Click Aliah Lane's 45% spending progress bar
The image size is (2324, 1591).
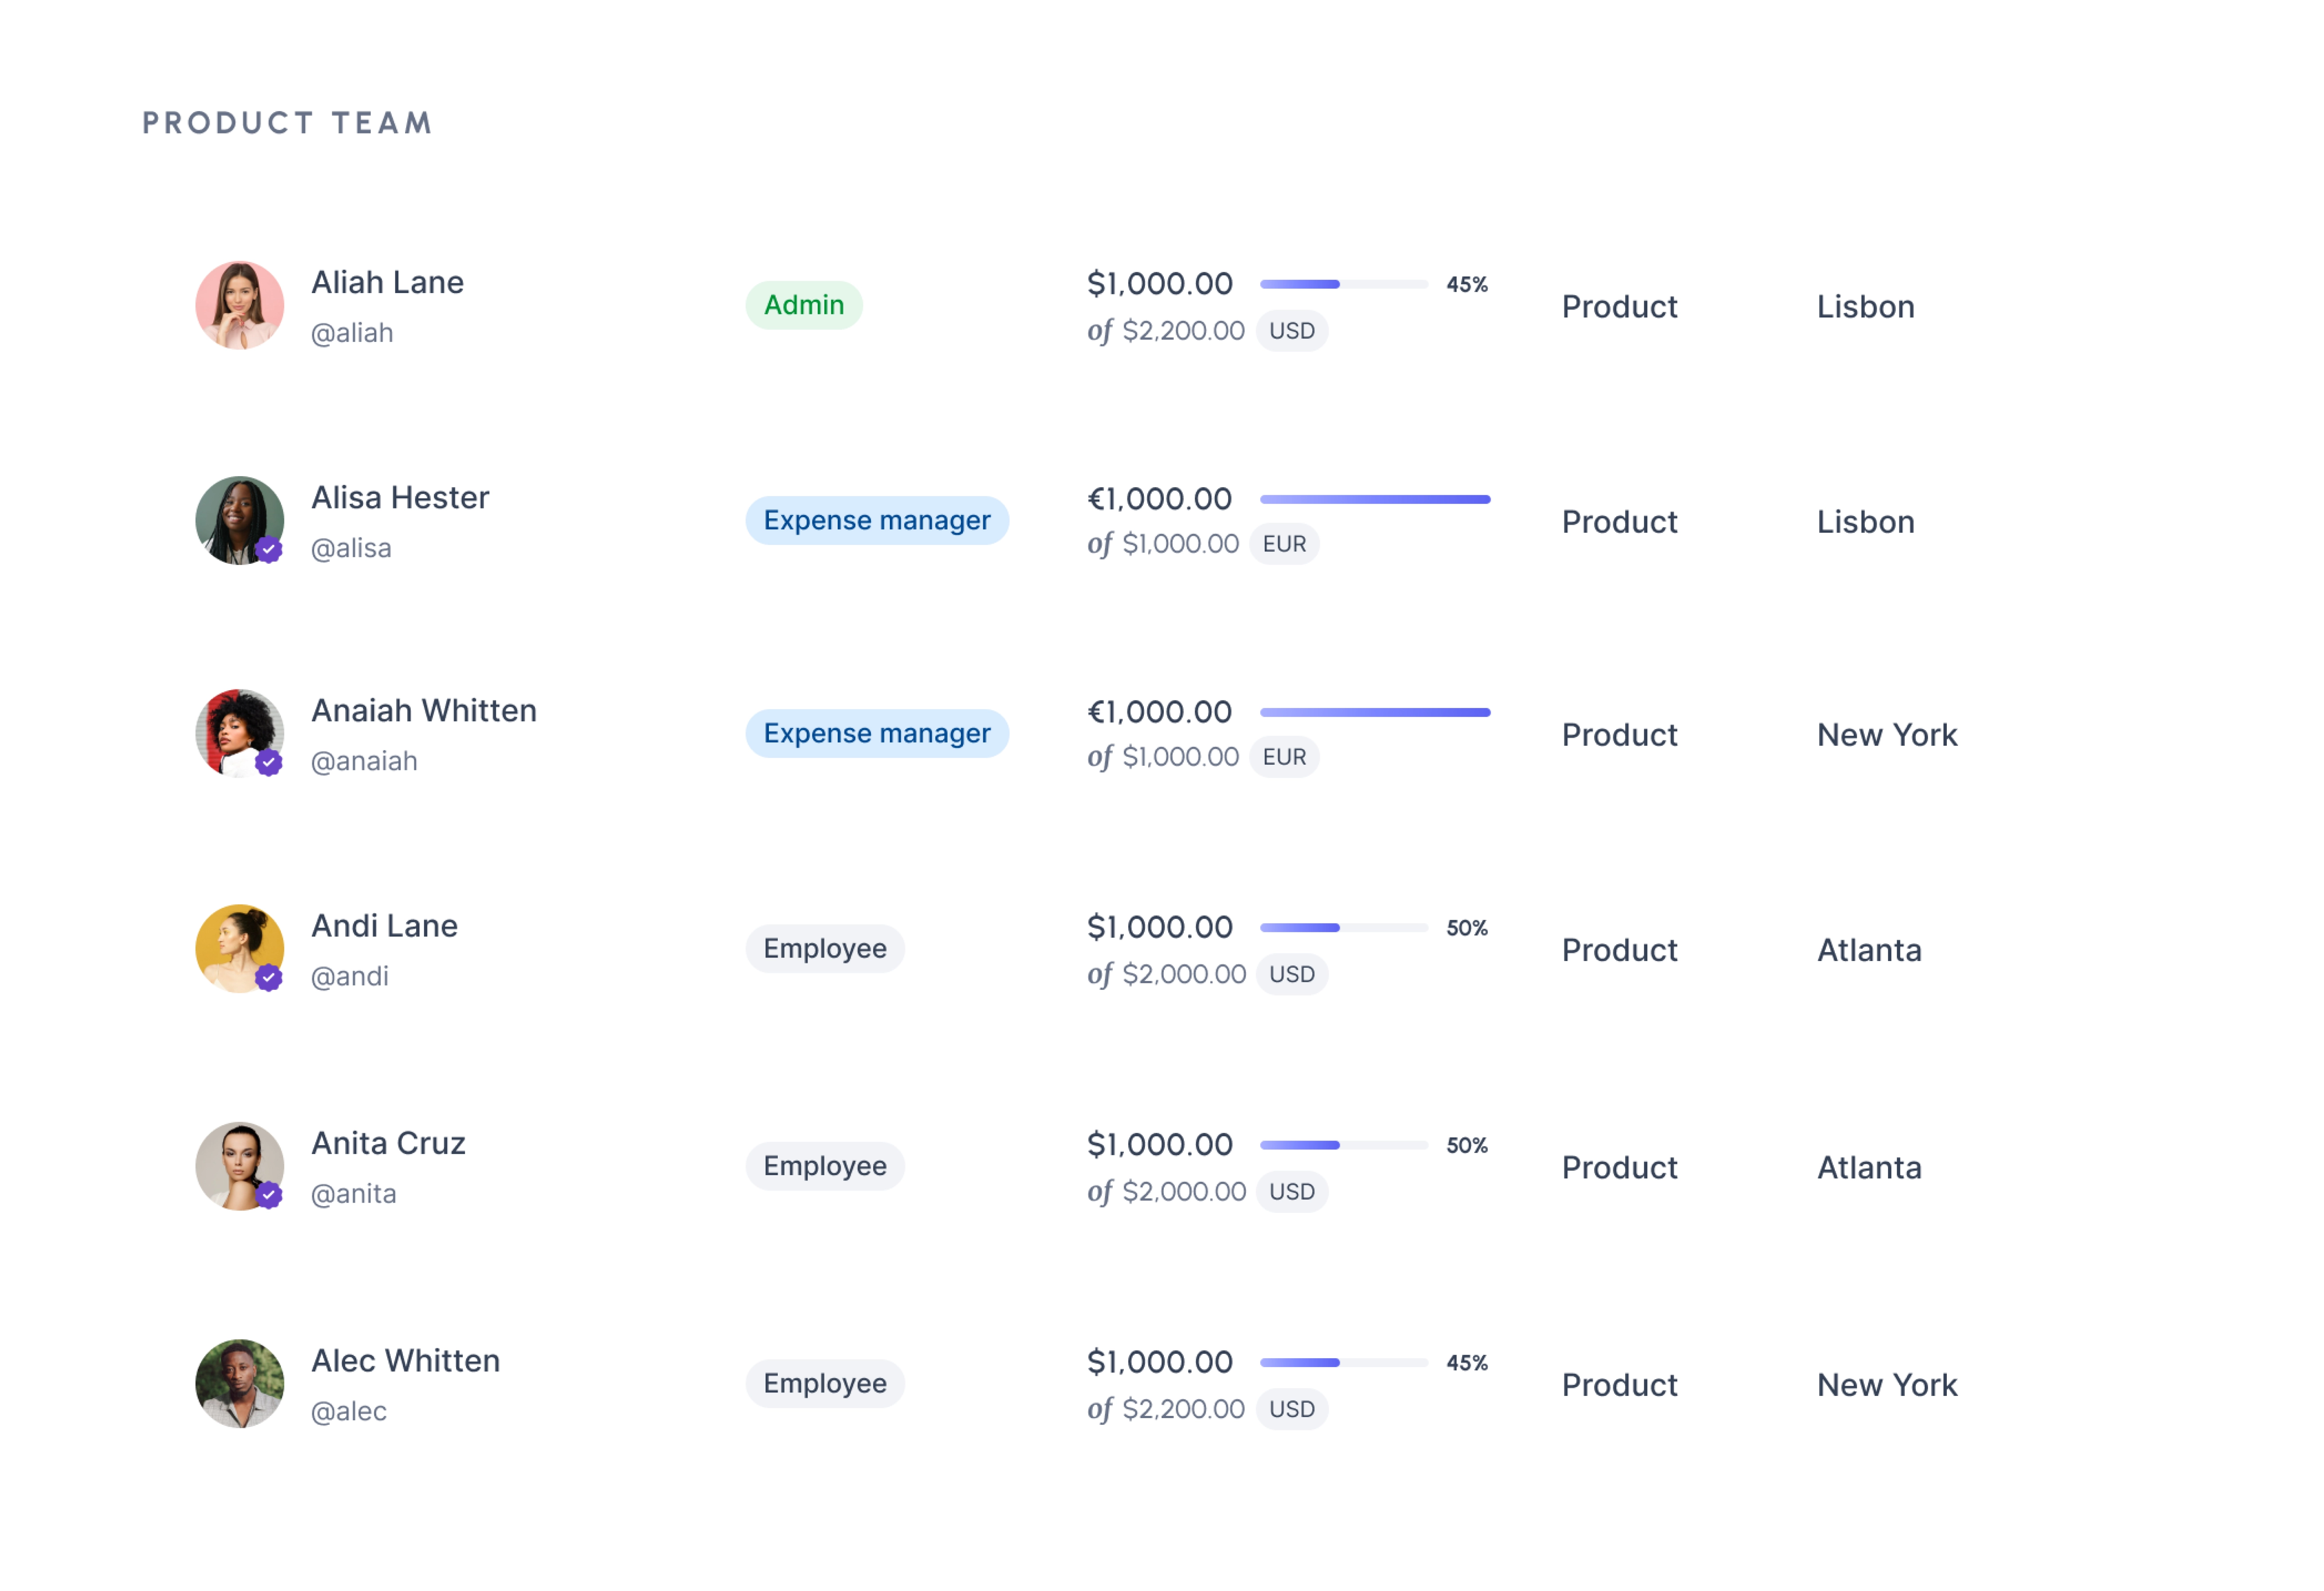pyautogui.click(x=1343, y=284)
